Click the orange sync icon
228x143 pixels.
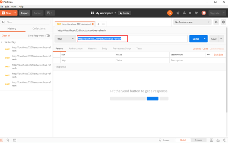[170, 13]
